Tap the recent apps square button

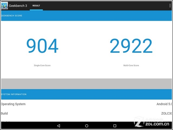click(x=115, y=126)
